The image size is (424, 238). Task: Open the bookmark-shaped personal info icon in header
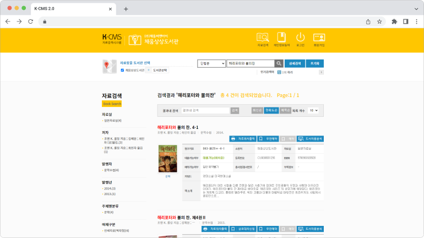point(281,40)
